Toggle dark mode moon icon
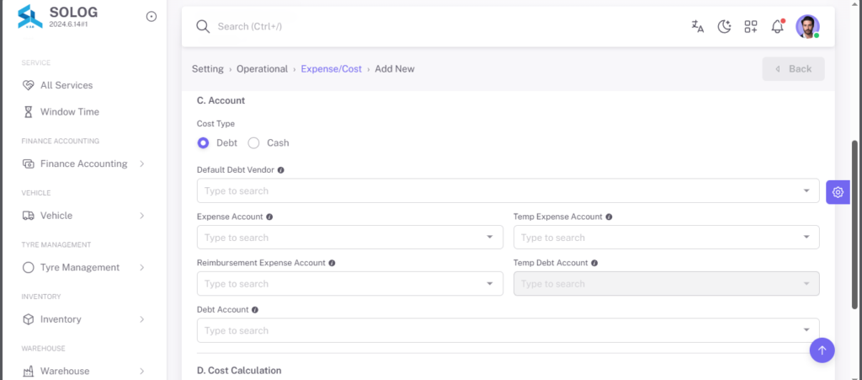This screenshot has width=862, height=380. point(724,26)
